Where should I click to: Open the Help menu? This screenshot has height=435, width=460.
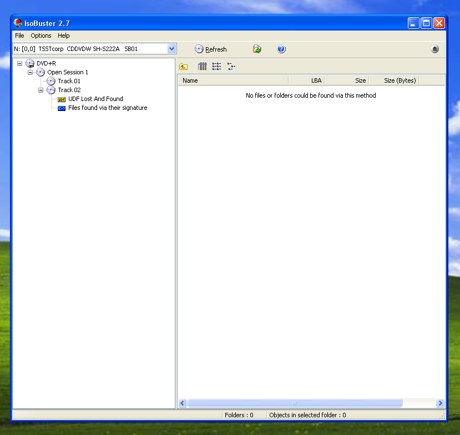tap(63, 36)
